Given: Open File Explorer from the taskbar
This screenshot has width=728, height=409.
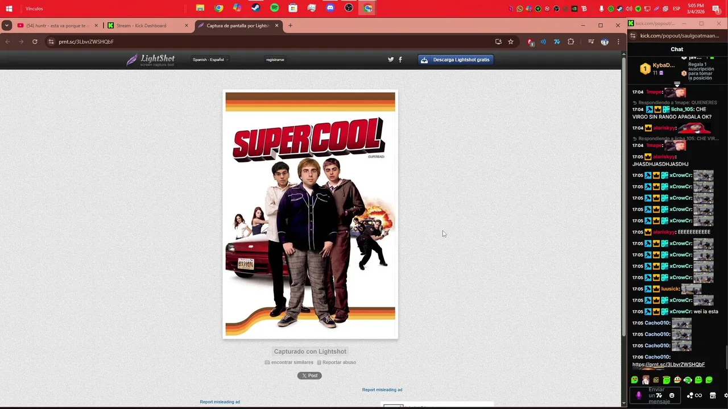Looking at the screenshot, I should (x=200, y=8).
